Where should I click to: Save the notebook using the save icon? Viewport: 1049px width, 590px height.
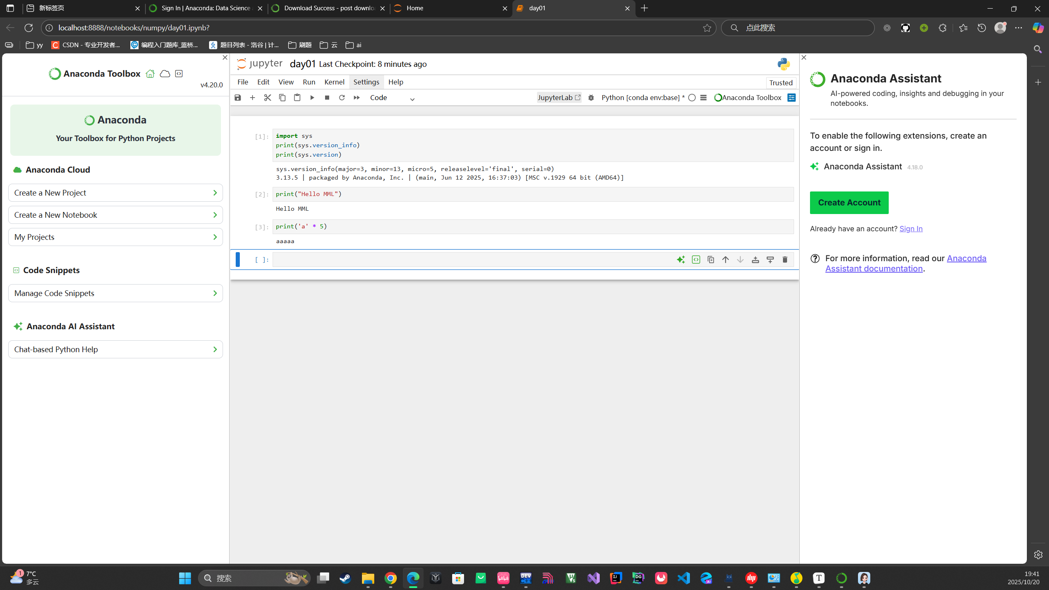point(238,98)
